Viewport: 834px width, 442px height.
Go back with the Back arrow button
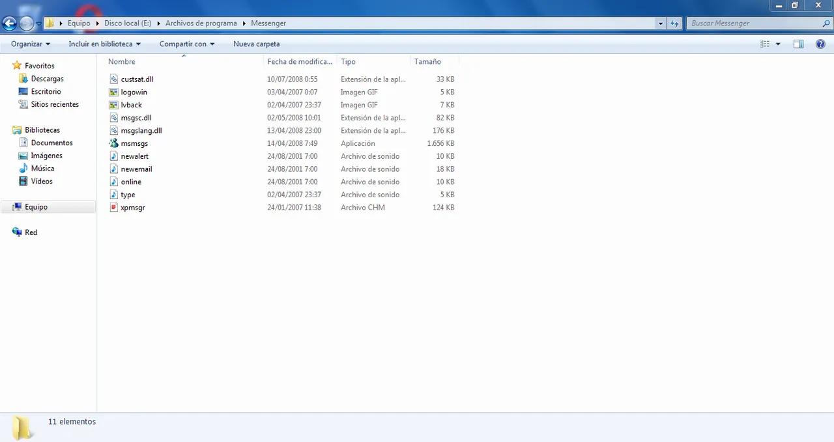pos(9,23)
